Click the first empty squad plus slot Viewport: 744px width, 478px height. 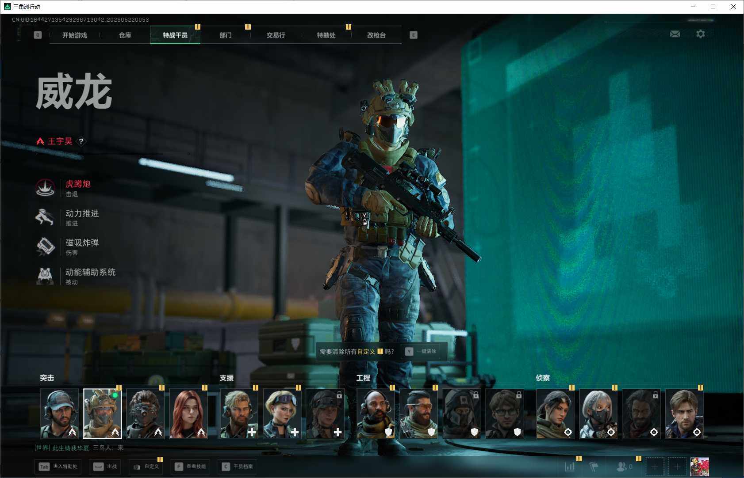655,467
